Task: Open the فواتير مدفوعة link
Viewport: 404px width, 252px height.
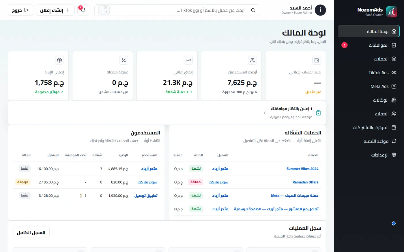Action: point(49,92)
